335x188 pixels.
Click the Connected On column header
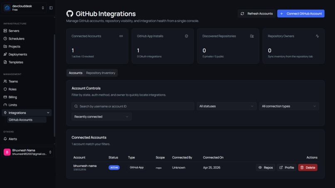tap(213, 157)
